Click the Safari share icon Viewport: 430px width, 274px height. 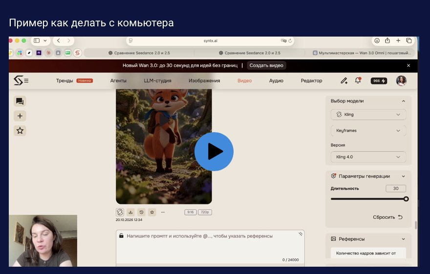tap(387, 40)
